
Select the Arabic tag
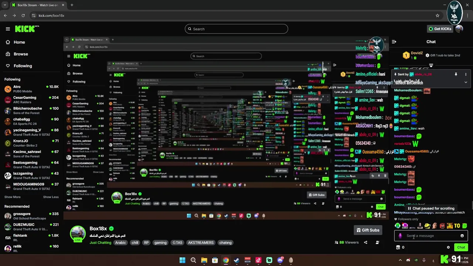tap(120, 243)
